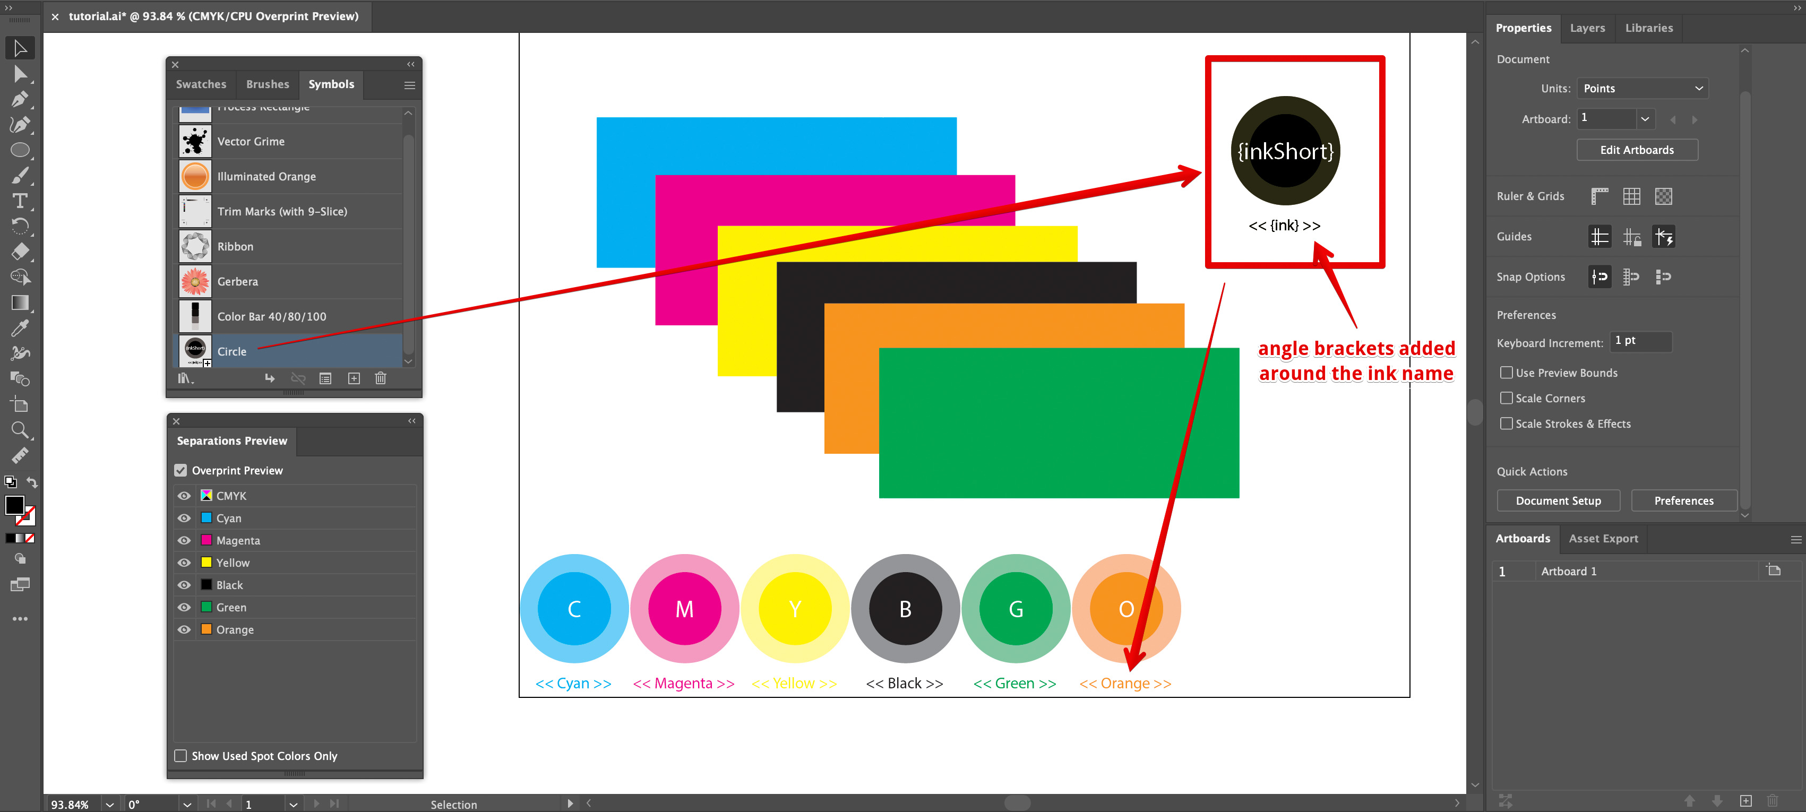Viewport: 1806px width, 812px height.
Task: Hide the Magenta separation with its eye toggle
Action: tap(184, 540)
